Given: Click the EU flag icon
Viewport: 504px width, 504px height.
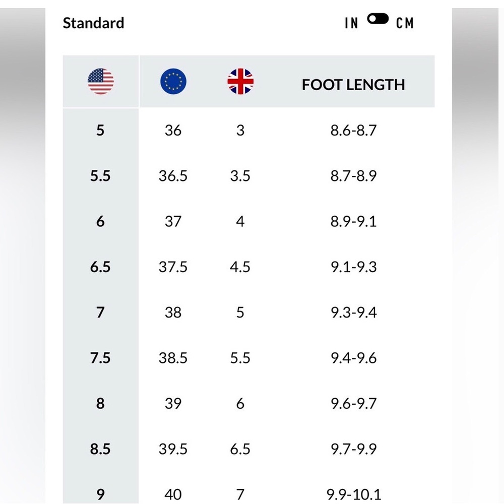Looking at the screenshot, I should tap(173, 81).
